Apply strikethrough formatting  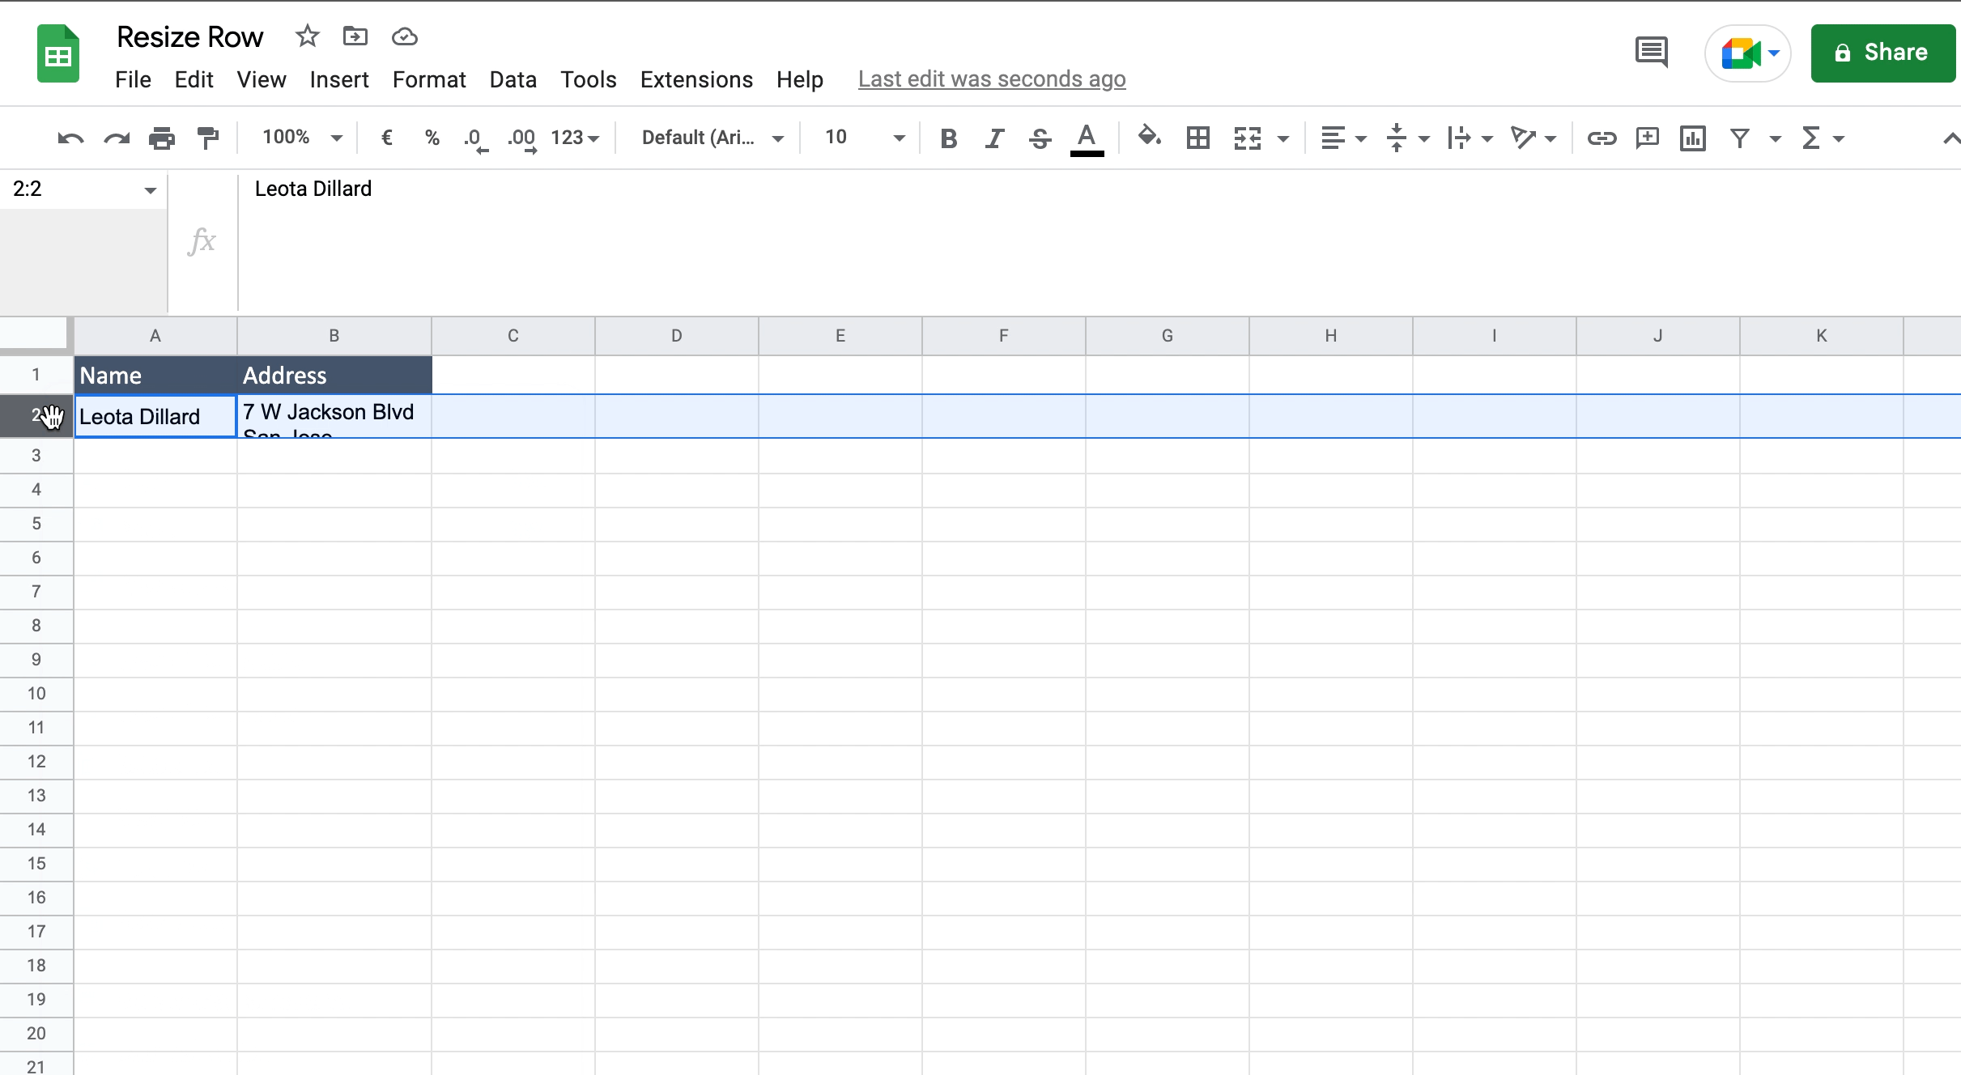click(1040, 138)
